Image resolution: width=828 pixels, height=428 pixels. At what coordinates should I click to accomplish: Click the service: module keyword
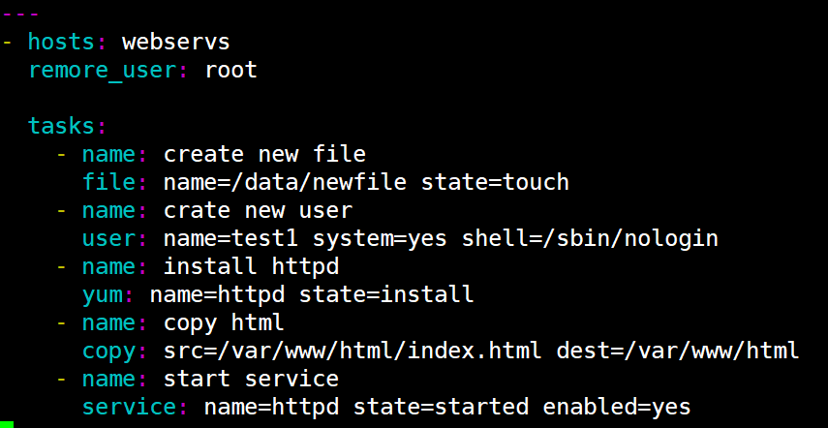tap(137, 408)
